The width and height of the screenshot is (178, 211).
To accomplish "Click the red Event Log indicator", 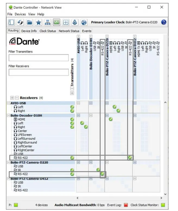I will click(126, 205).
